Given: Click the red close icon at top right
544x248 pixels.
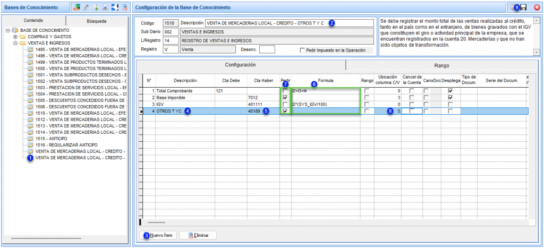Looking at the screenshot, I should point(537,6).
